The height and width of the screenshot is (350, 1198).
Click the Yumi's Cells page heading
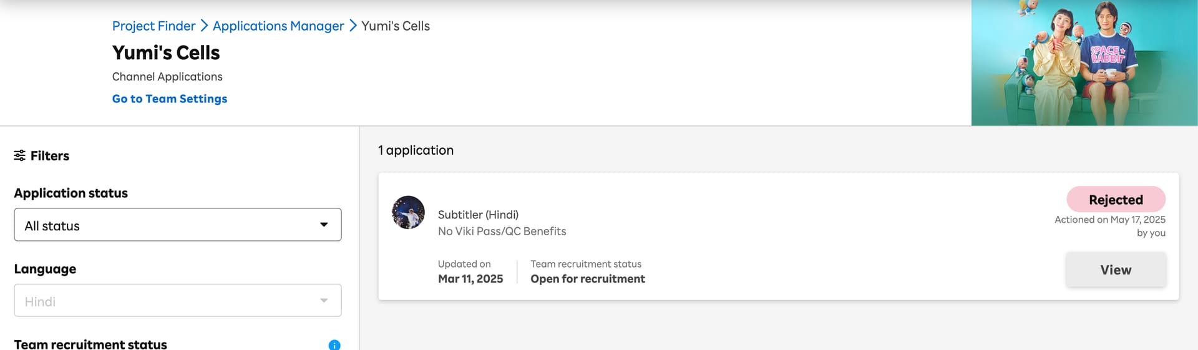click(166, 52)
